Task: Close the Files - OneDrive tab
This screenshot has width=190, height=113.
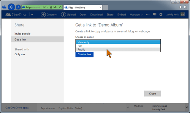Action: tap(100, 7)
